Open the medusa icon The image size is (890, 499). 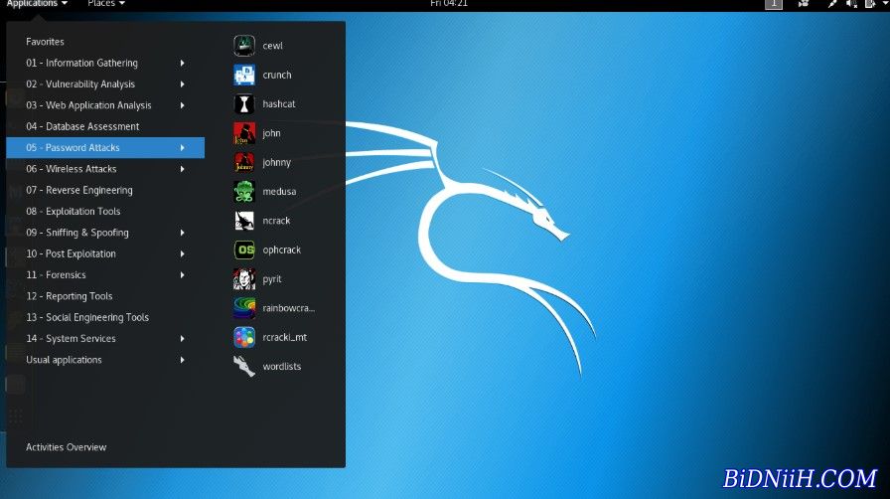[244, 192]
